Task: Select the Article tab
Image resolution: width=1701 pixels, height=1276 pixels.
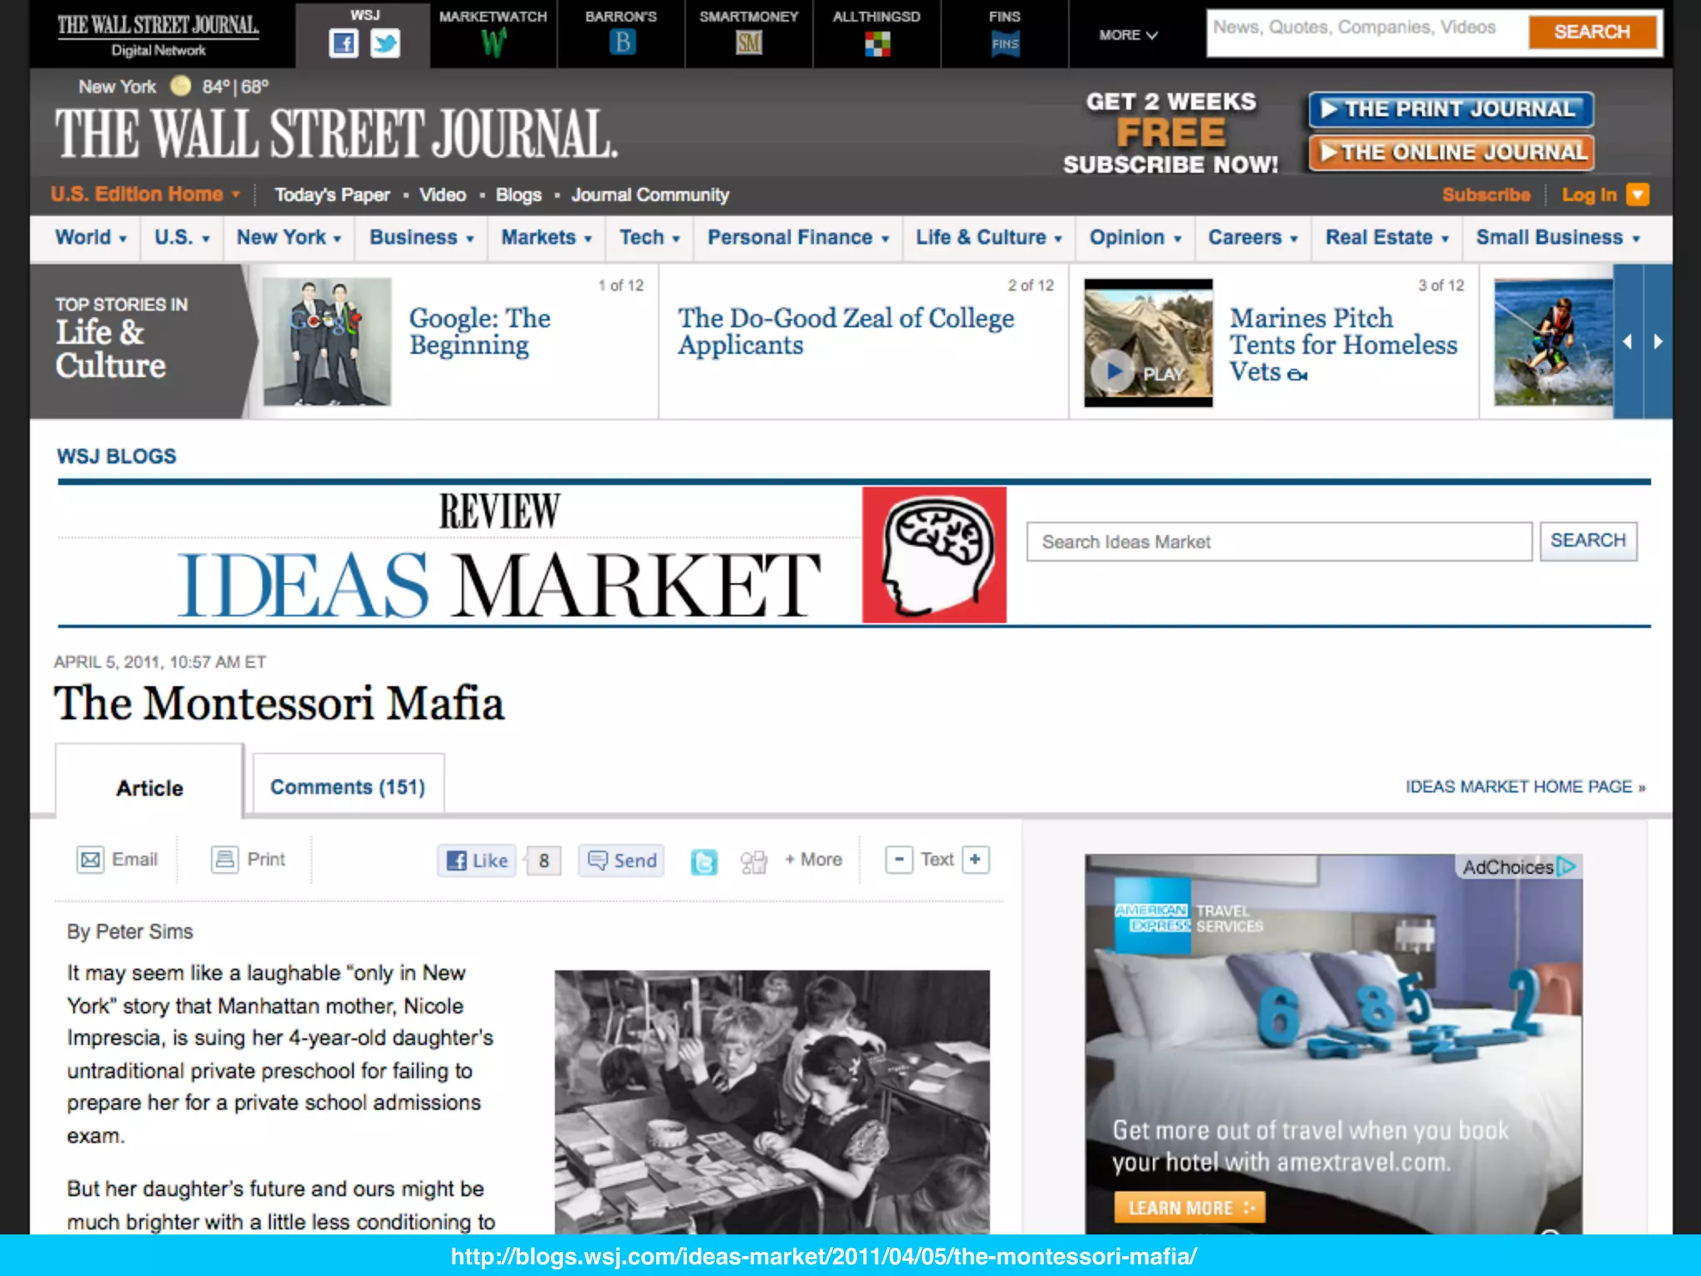Action: tap(150, 788)
